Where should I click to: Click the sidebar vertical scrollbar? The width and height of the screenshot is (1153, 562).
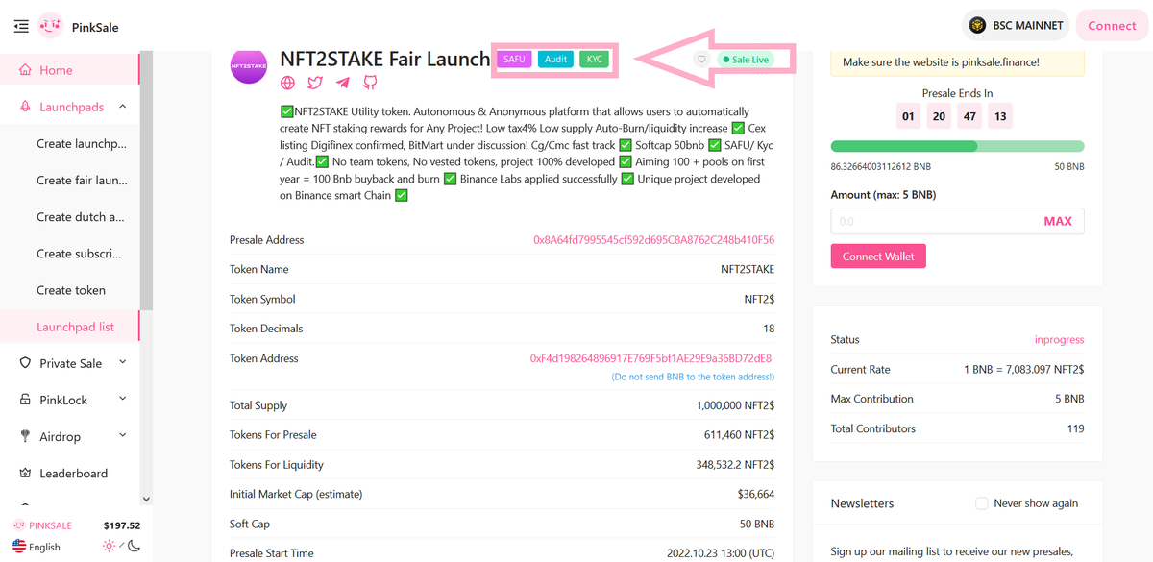pyautogui.click(x=146, y=183)
